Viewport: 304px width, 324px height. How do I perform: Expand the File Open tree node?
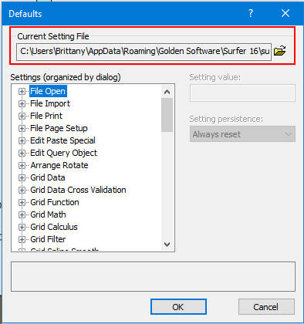[x=22, y=91]
